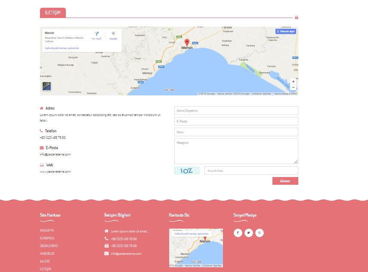This screenshot has height=272, width=368.
Task: Click into the Mesajınız textarea
Action: click(236, 151)
